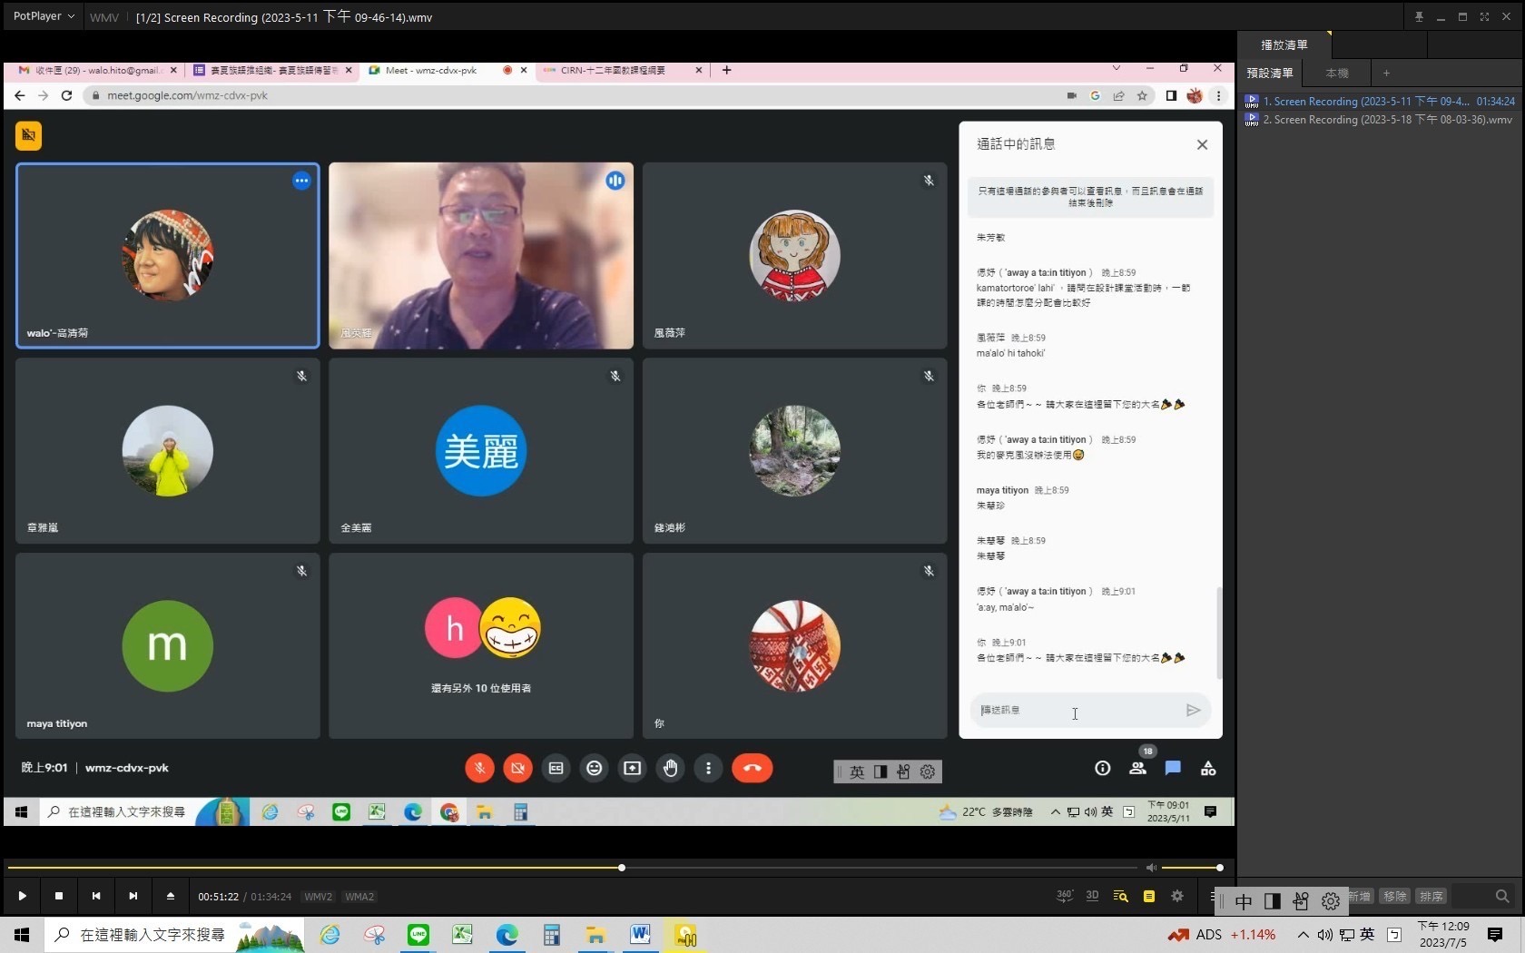Click the playlist search magnifier icon
1525x953 pixels.
(1502, 896)
